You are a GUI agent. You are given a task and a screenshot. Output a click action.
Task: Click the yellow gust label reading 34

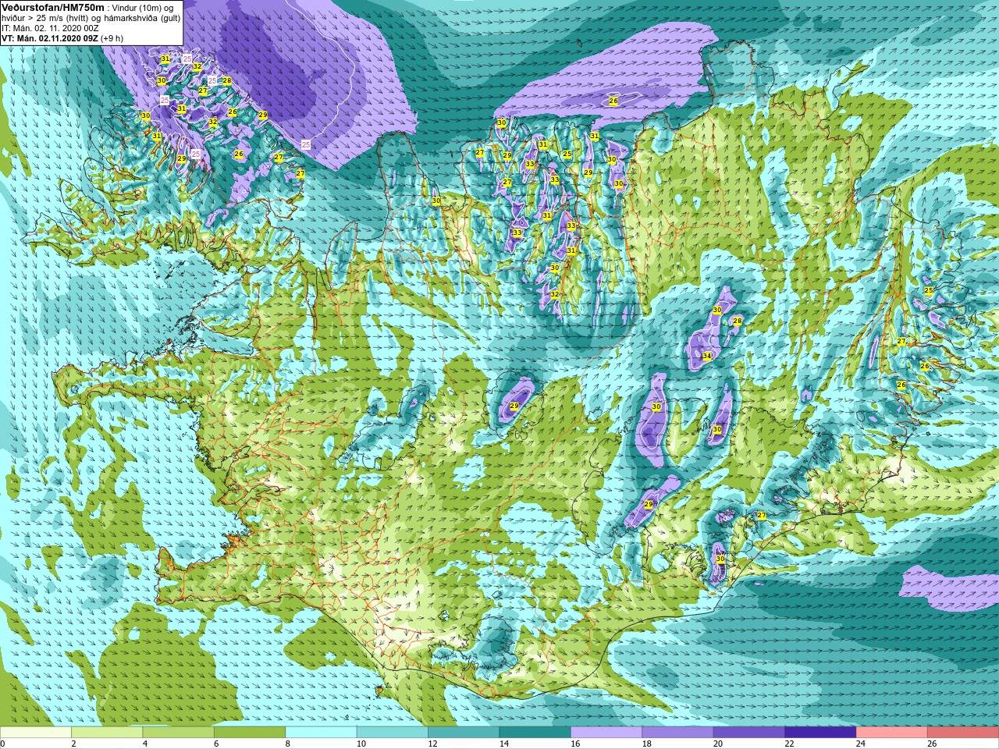707,357
